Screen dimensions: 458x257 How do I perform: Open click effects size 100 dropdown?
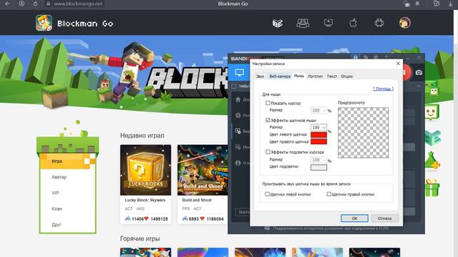(318, 128)
